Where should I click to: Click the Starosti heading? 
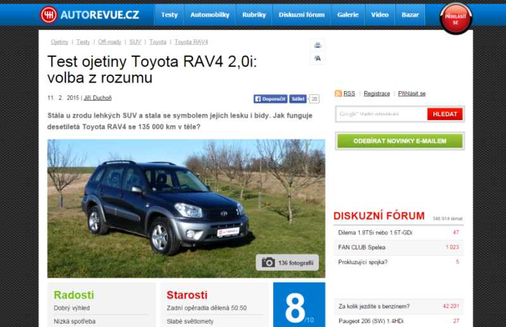click(187, 295)
